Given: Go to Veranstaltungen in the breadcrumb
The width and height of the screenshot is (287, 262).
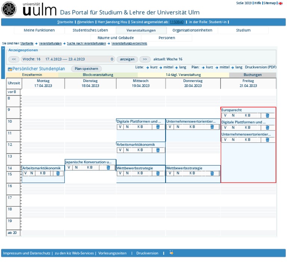Looking at the screenshot, I should pyautogui.click(x=50, y=43).
